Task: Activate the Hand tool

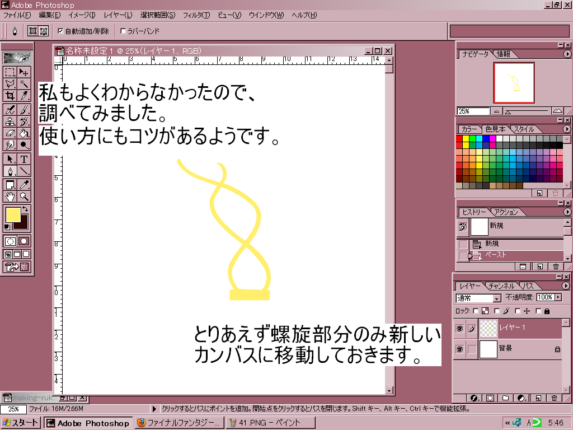Action: [x=10, y=197]
